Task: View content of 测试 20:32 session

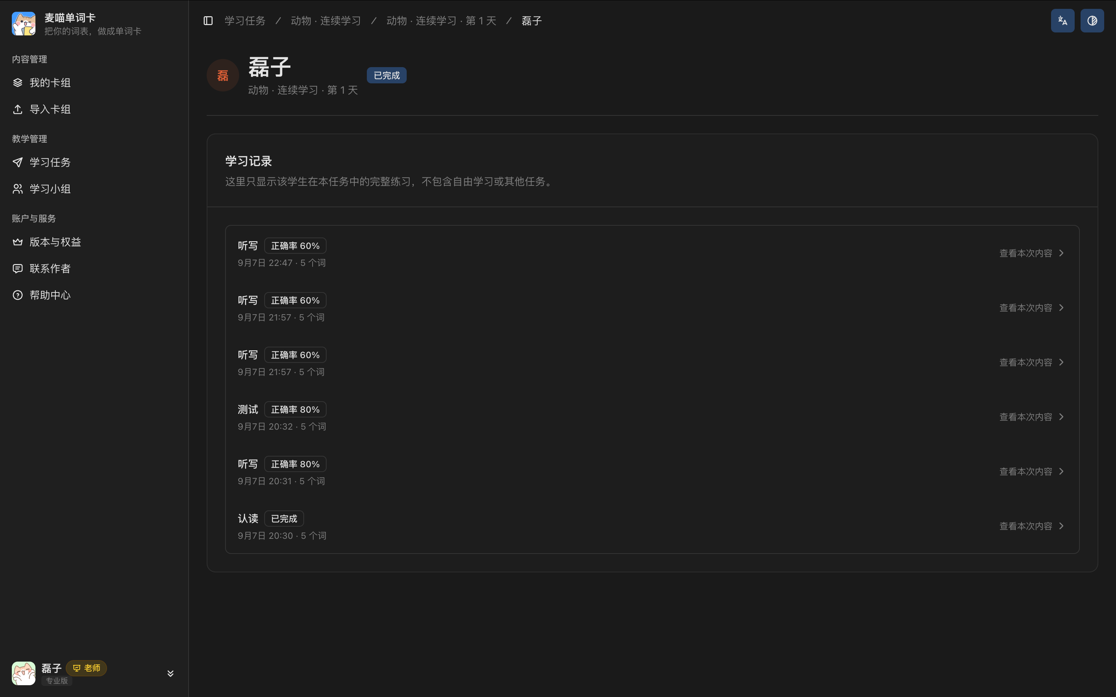Action: click(x=1026, y=417)
